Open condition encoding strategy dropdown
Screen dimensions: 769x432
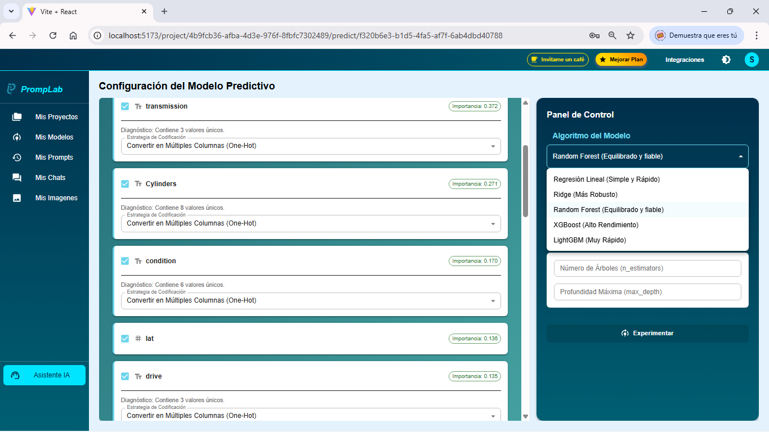[311, 300]
